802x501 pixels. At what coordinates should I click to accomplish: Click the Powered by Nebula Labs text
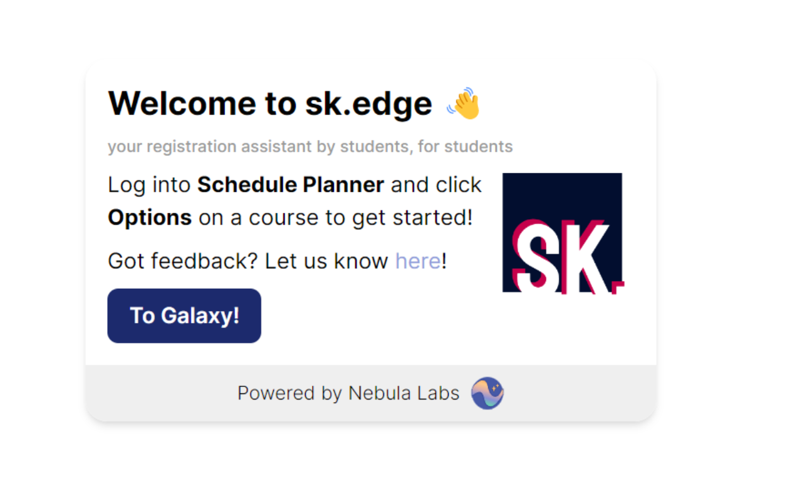[348, 393]
